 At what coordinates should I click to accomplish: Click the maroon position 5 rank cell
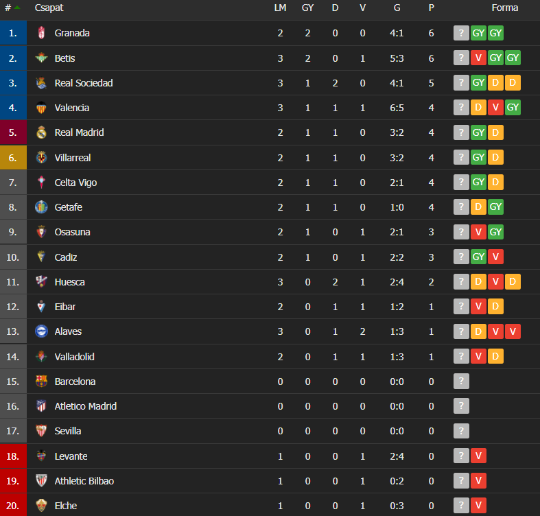coord(13,132)
